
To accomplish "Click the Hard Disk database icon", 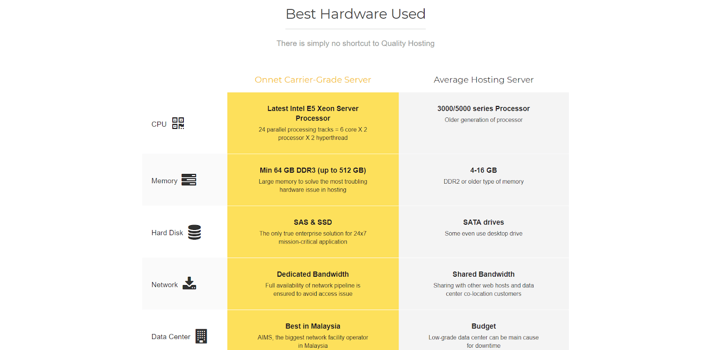I will pos(194,232).
